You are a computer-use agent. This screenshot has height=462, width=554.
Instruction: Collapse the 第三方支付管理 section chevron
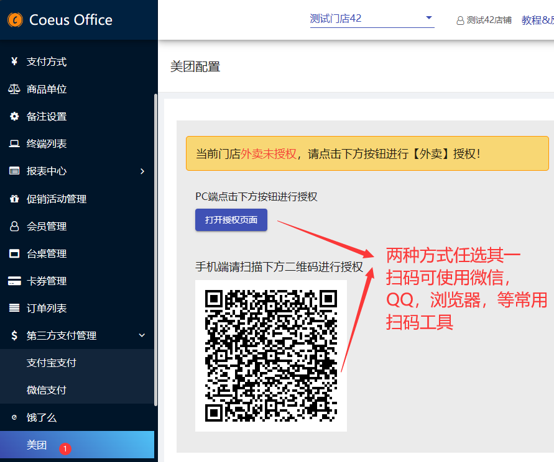point(142,335)
